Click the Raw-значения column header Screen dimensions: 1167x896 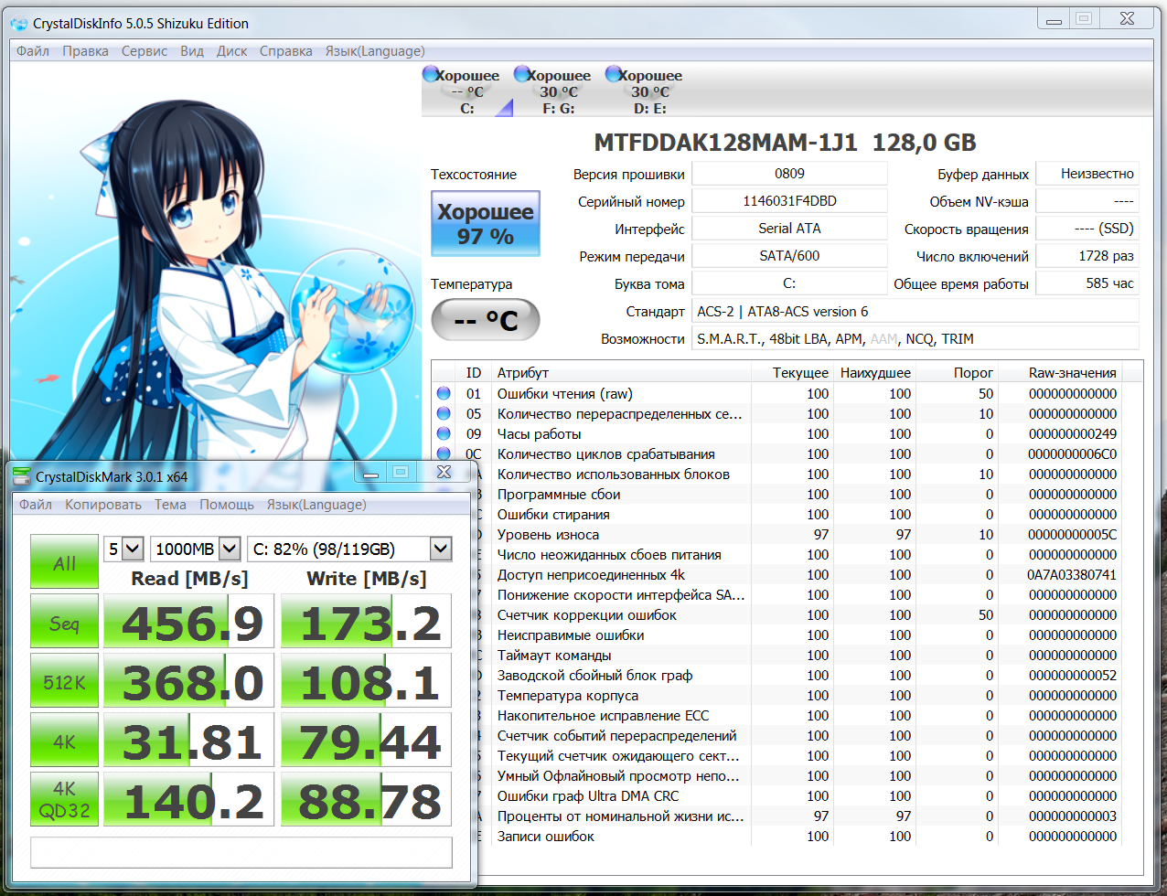pos(1060,372)
